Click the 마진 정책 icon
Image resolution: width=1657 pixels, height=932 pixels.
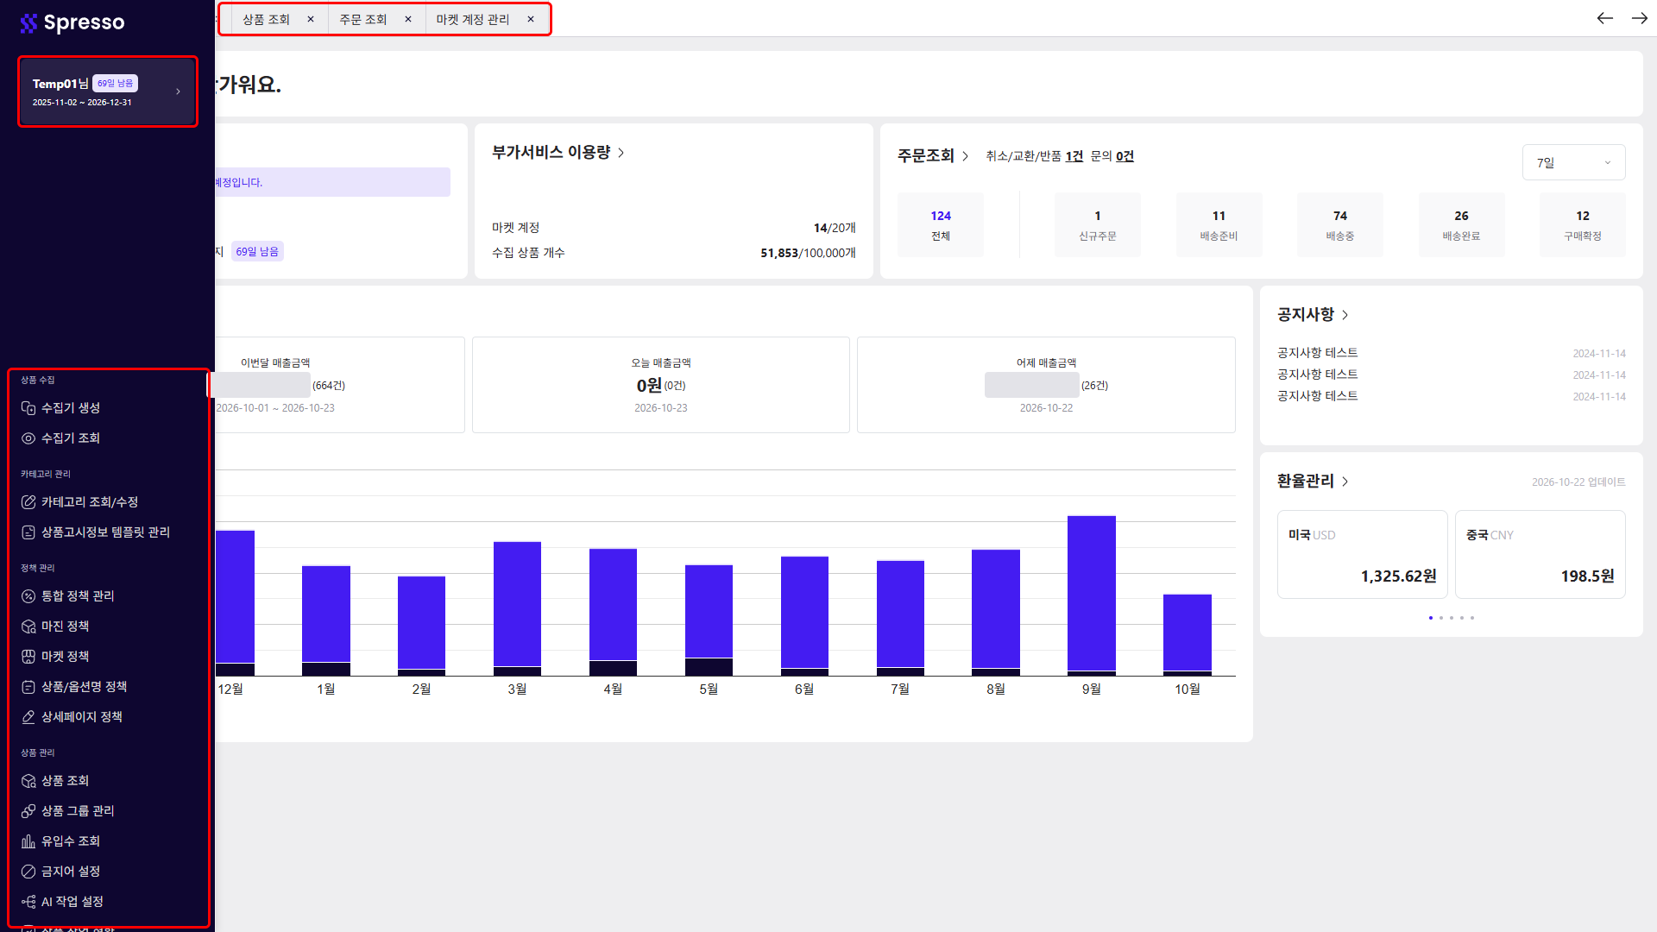click(x=28, y=627)
